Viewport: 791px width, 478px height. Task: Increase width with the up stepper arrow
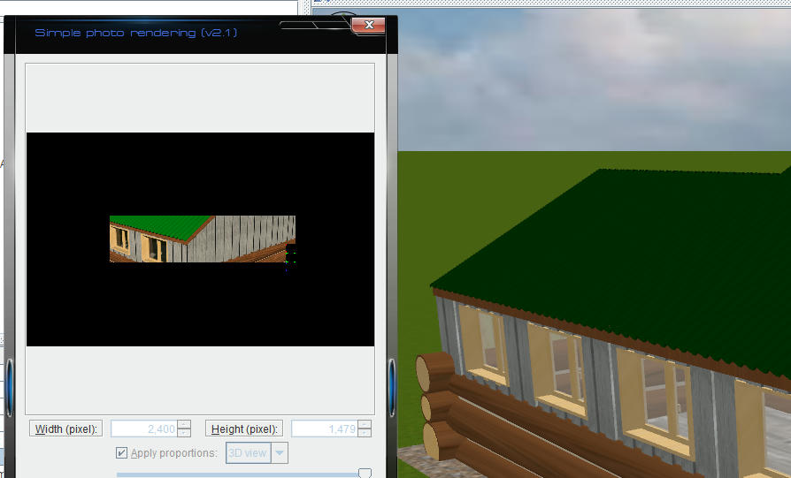coord(184,425)
